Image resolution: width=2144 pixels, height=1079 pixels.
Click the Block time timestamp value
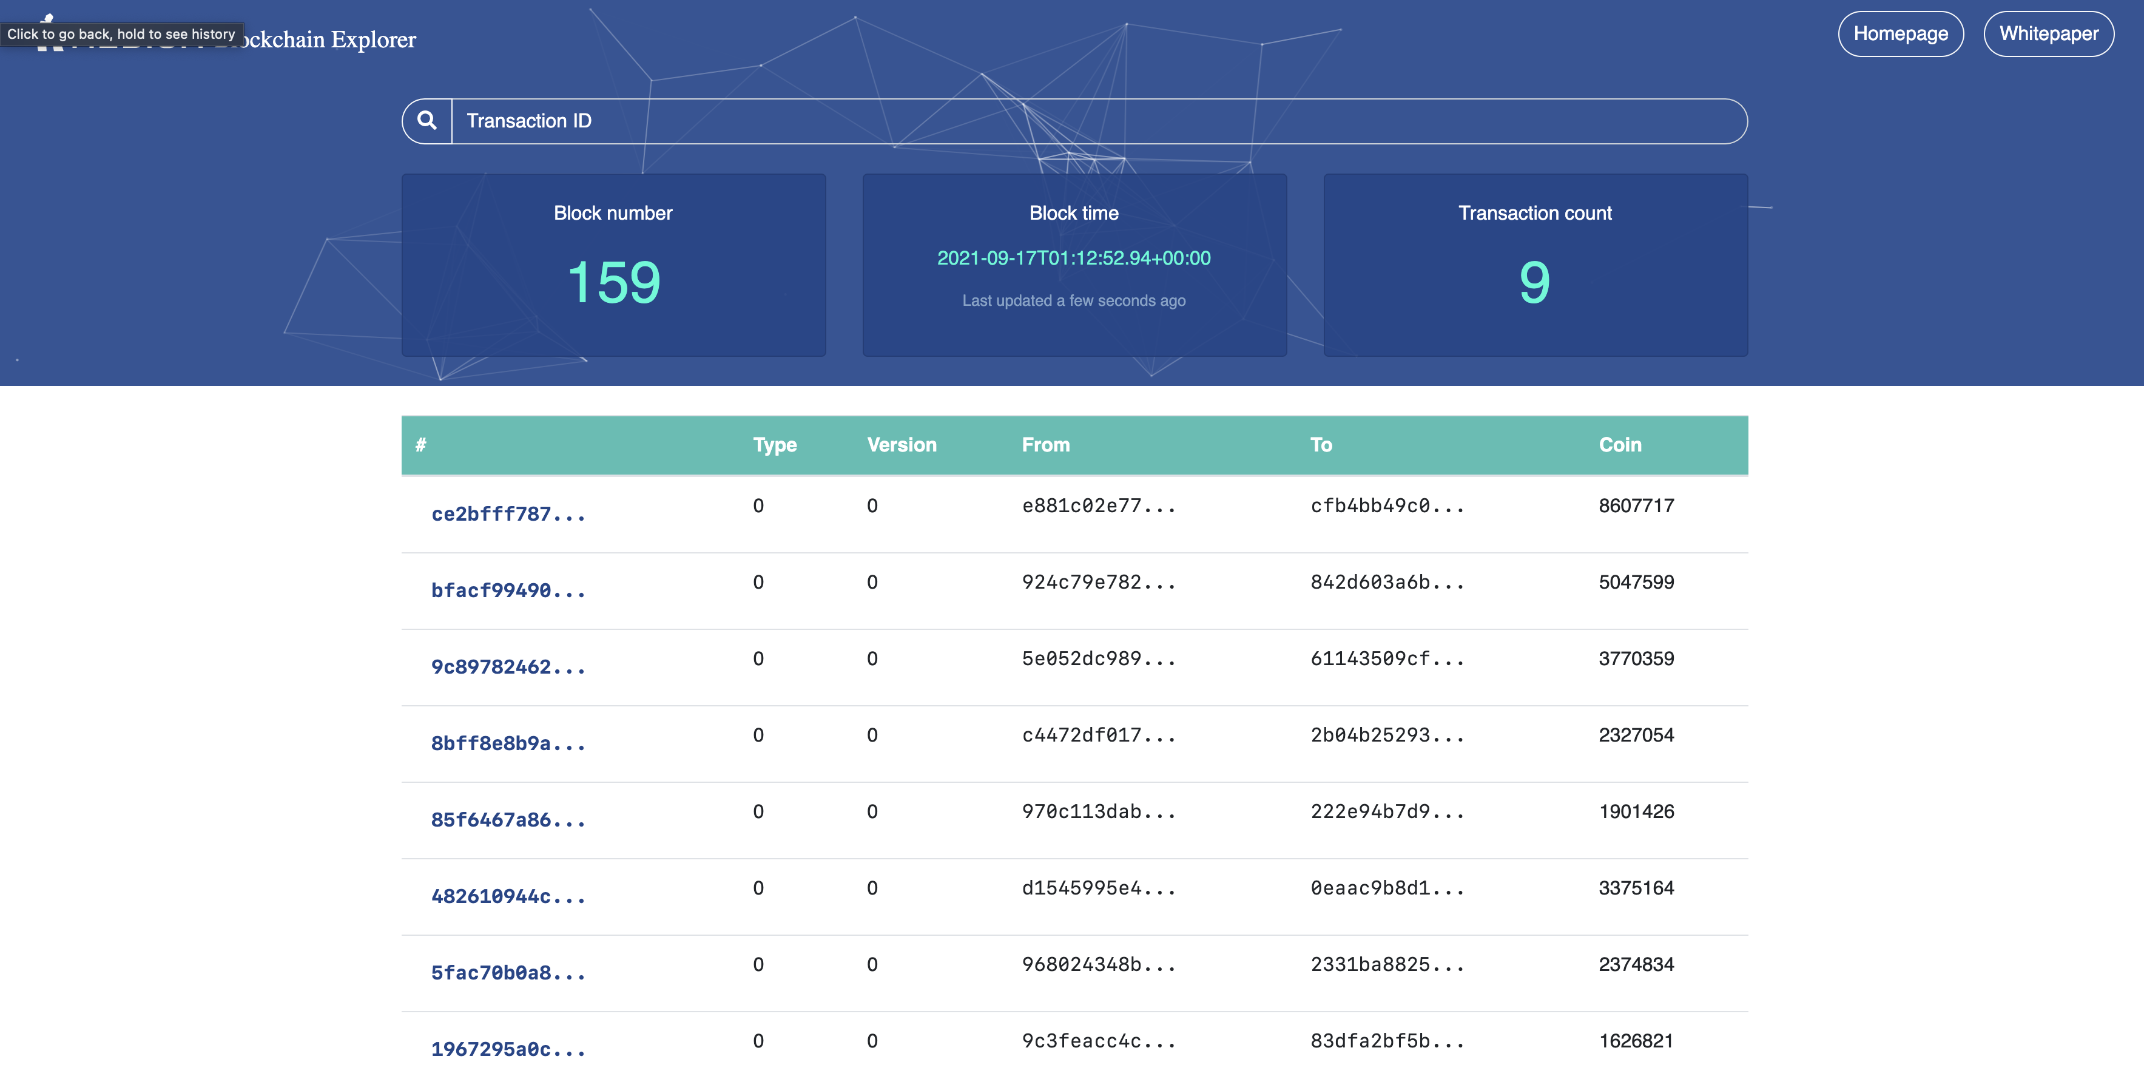click(x=1074, y=258)
